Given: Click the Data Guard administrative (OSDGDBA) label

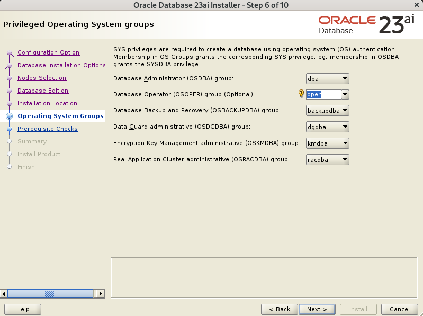Looking at the screenshot, I should click(182, 127).
